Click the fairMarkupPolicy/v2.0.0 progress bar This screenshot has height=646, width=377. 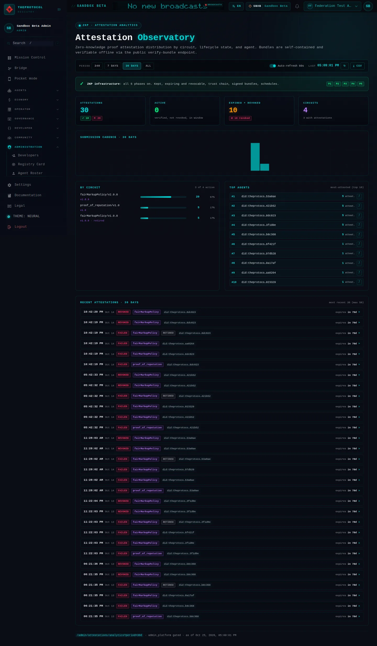click(163, 197)
